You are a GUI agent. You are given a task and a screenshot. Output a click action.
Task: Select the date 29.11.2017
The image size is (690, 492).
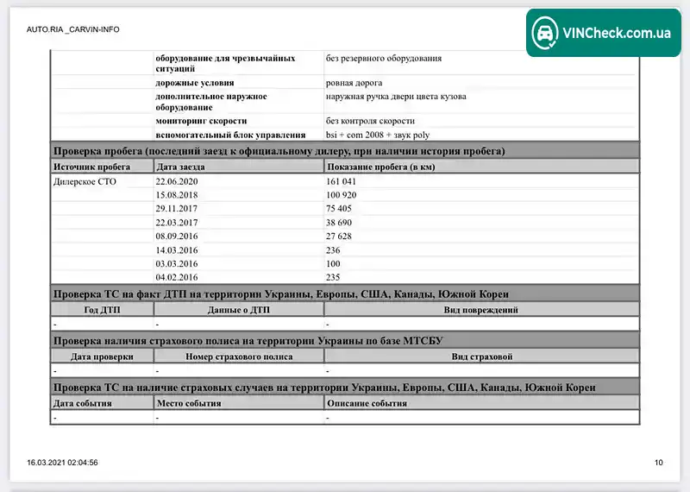click(177, 208)
